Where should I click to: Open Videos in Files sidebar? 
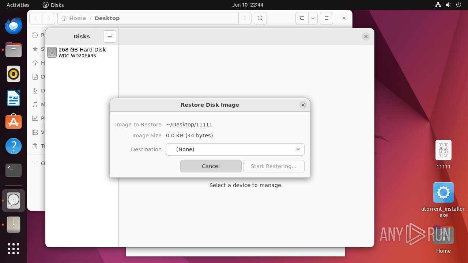pyautogui.click(x=38, y=132)
